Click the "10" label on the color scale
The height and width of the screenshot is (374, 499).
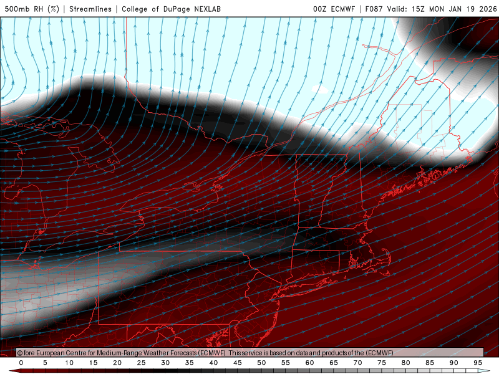click(x=69, y=363)
